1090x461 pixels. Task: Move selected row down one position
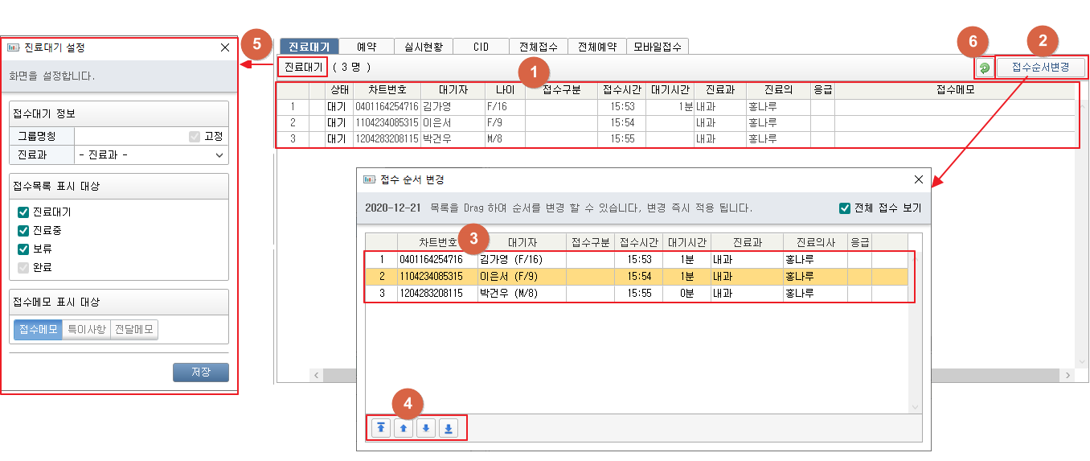click(x=426, y=429)
